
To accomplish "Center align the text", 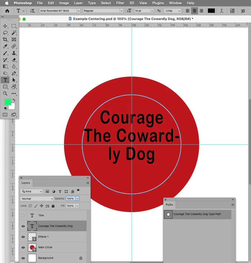I will point(195,11).
